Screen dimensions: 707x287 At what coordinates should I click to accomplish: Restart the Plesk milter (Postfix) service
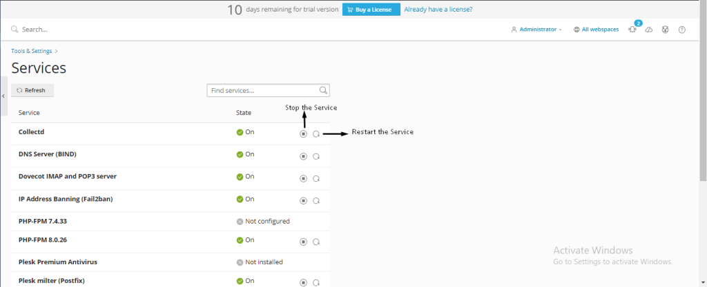tap(316, 282)
